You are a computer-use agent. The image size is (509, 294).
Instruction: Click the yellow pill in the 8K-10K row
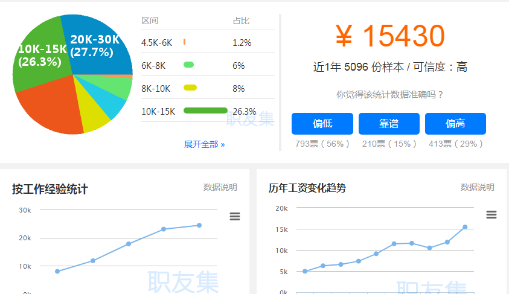coord(190,88)
